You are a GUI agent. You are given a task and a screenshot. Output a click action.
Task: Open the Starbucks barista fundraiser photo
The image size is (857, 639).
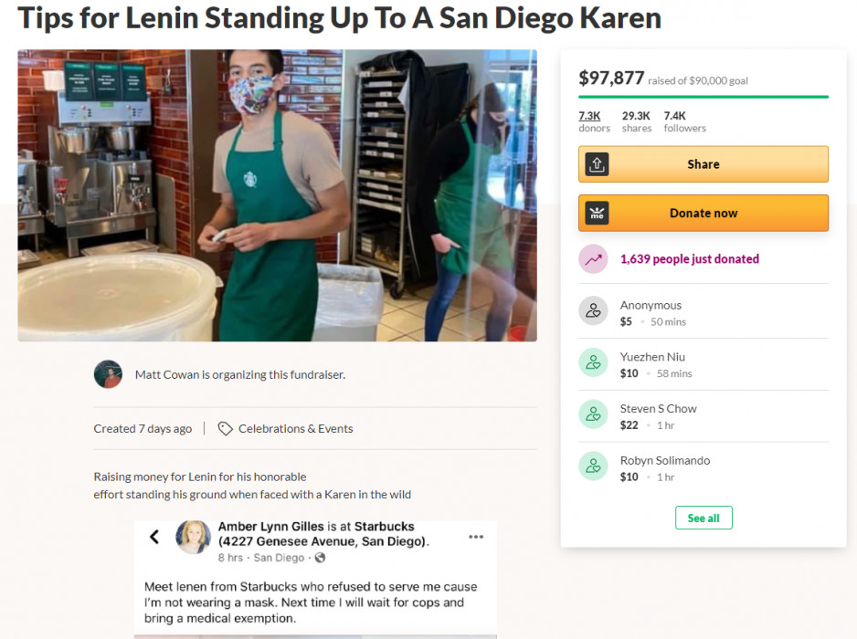click(277, 195)
